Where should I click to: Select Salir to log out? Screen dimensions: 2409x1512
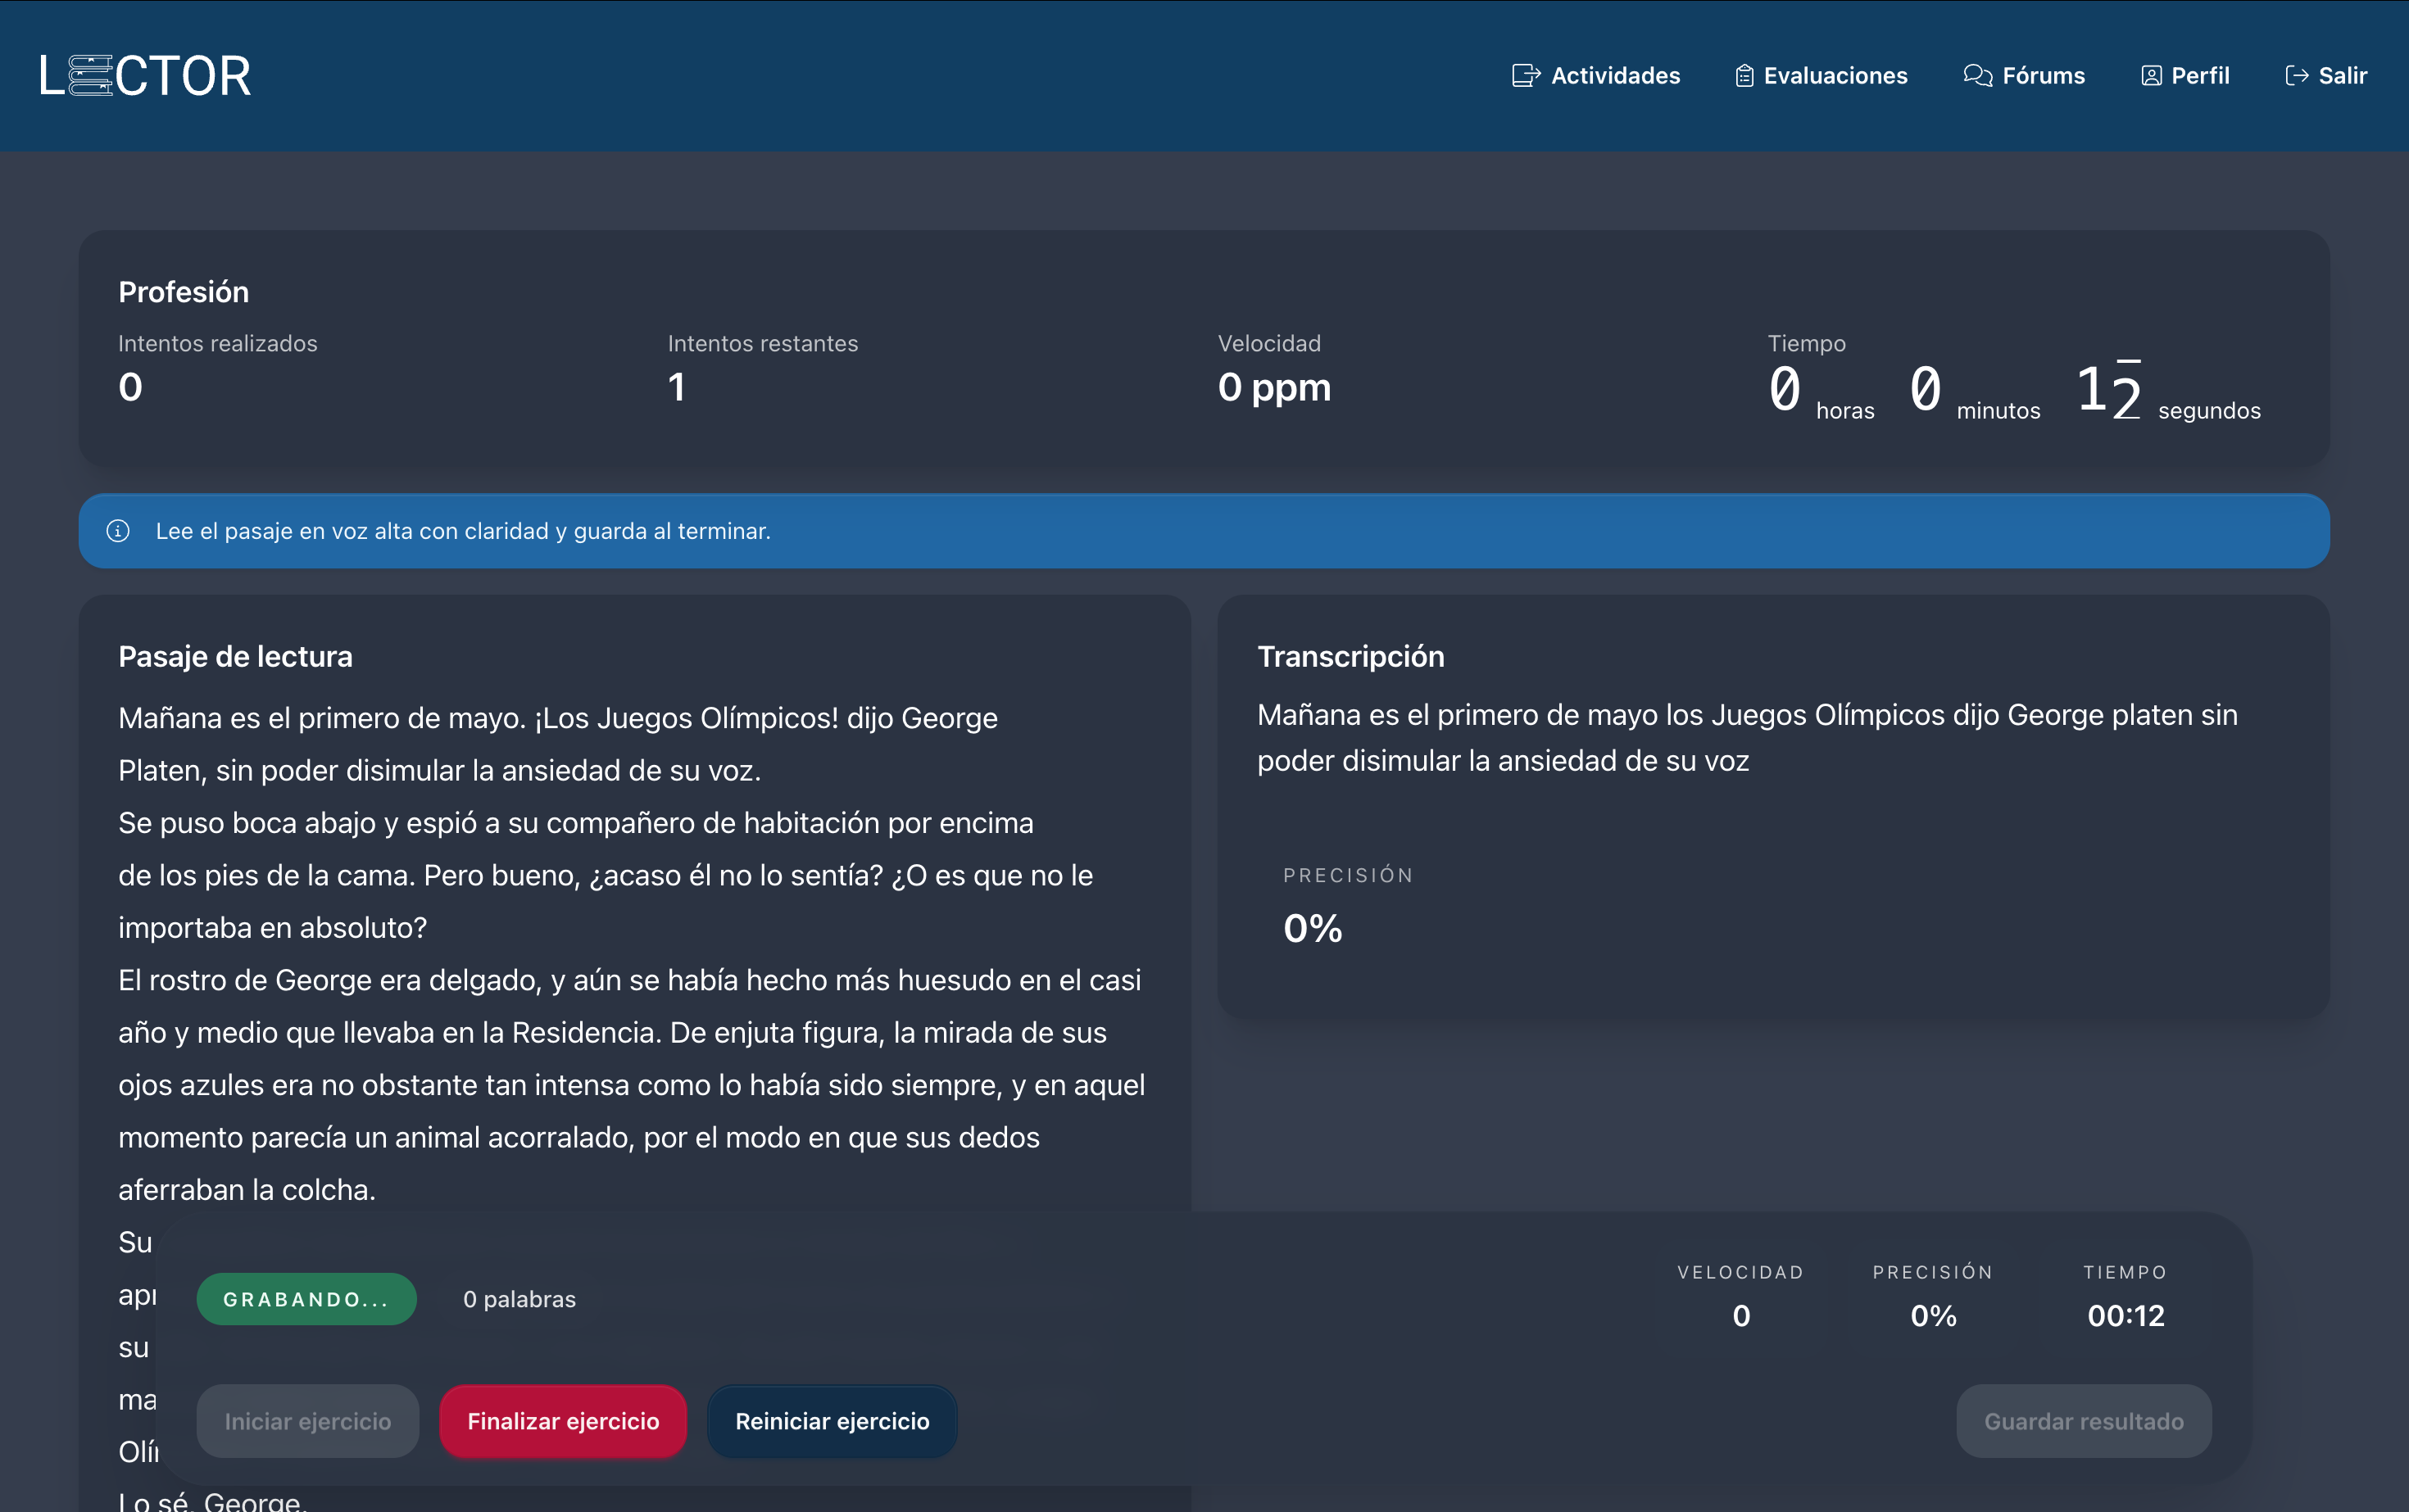pyautogui.click(x=2326, y=76)
